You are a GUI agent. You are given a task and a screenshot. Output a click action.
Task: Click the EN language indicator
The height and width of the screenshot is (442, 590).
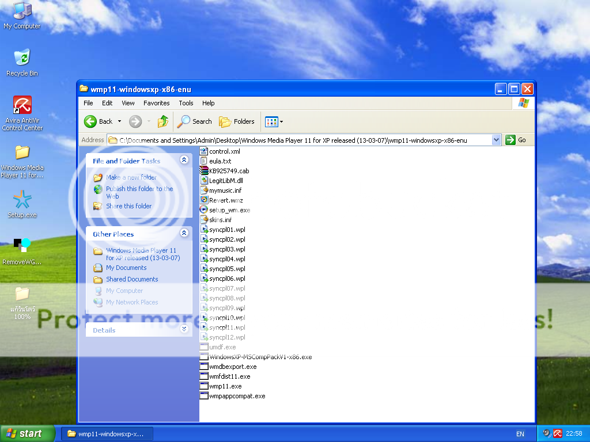pos(520,434)
